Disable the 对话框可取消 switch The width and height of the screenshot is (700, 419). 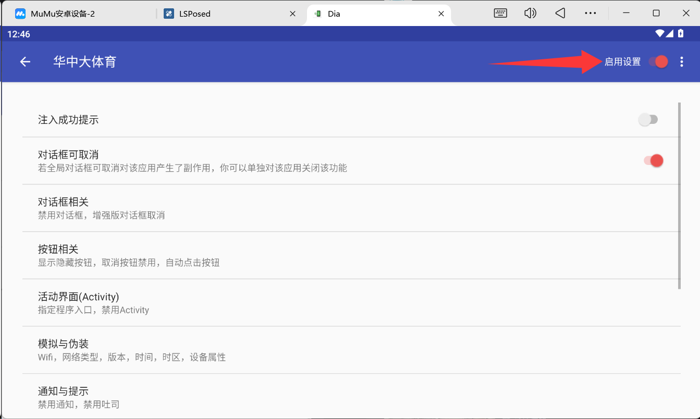pos(653,161)
